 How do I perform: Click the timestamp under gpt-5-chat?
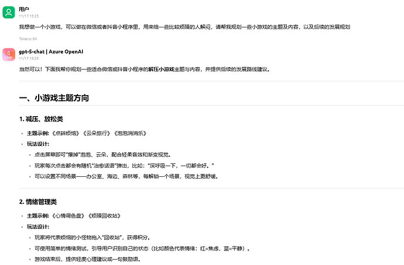point(29,58)
